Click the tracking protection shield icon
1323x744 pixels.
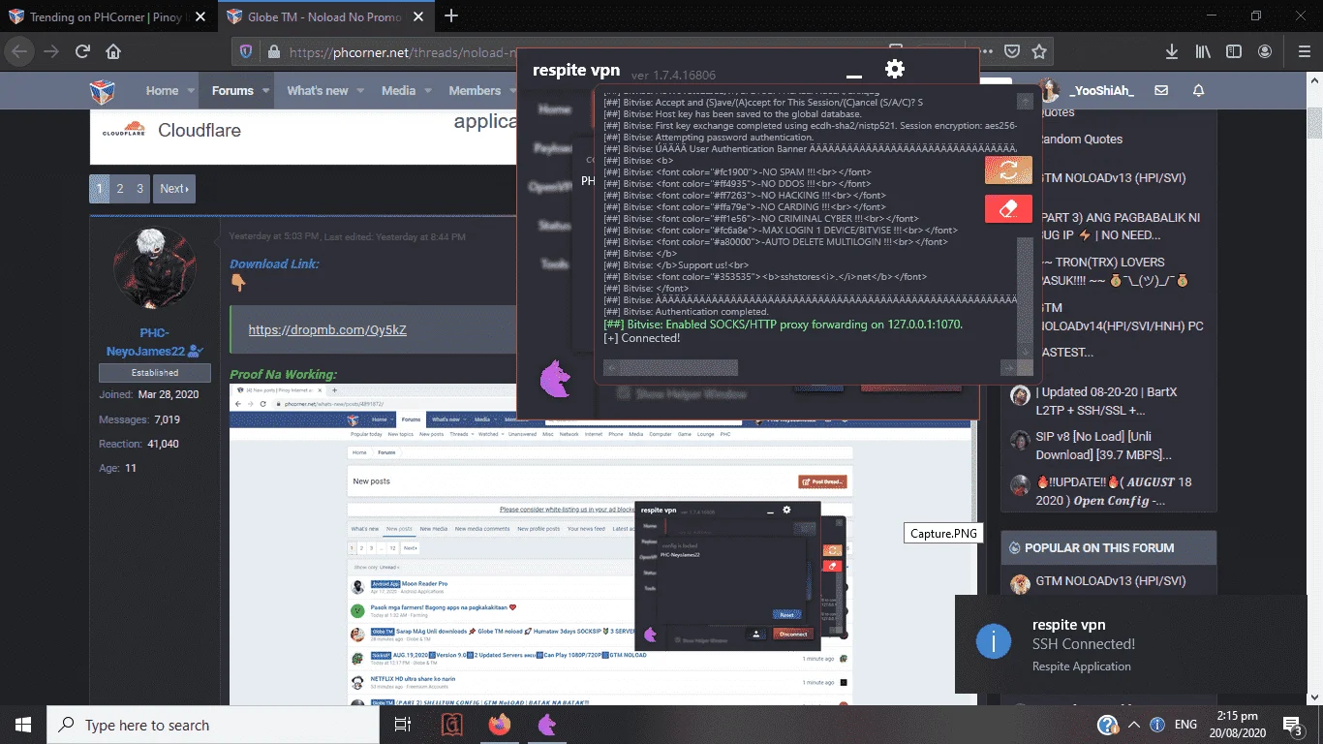(246, 51)
